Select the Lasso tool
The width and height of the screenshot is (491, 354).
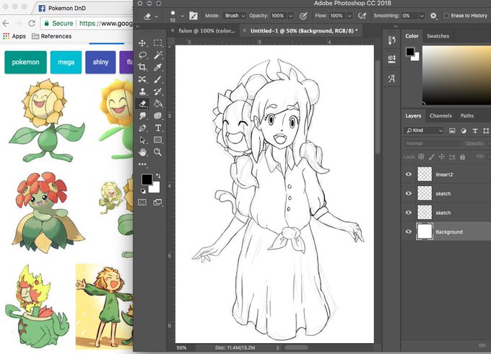tap(142, 55)
